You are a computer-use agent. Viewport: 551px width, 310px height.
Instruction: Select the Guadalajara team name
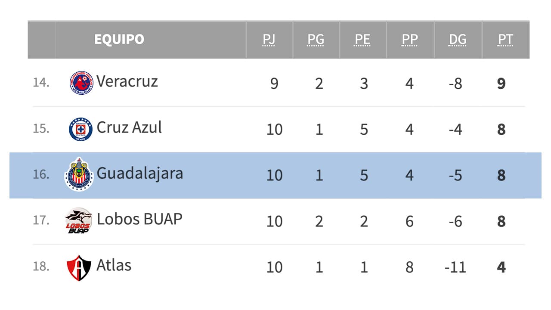coord(140,174)
